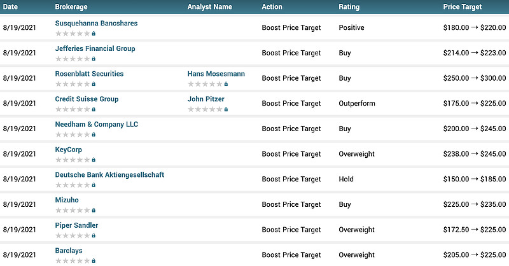Image resolution: width=509 pixels, height=266 pixels.
Task: Click the price target $172.50 → $225.00
Action: (475, 230)
